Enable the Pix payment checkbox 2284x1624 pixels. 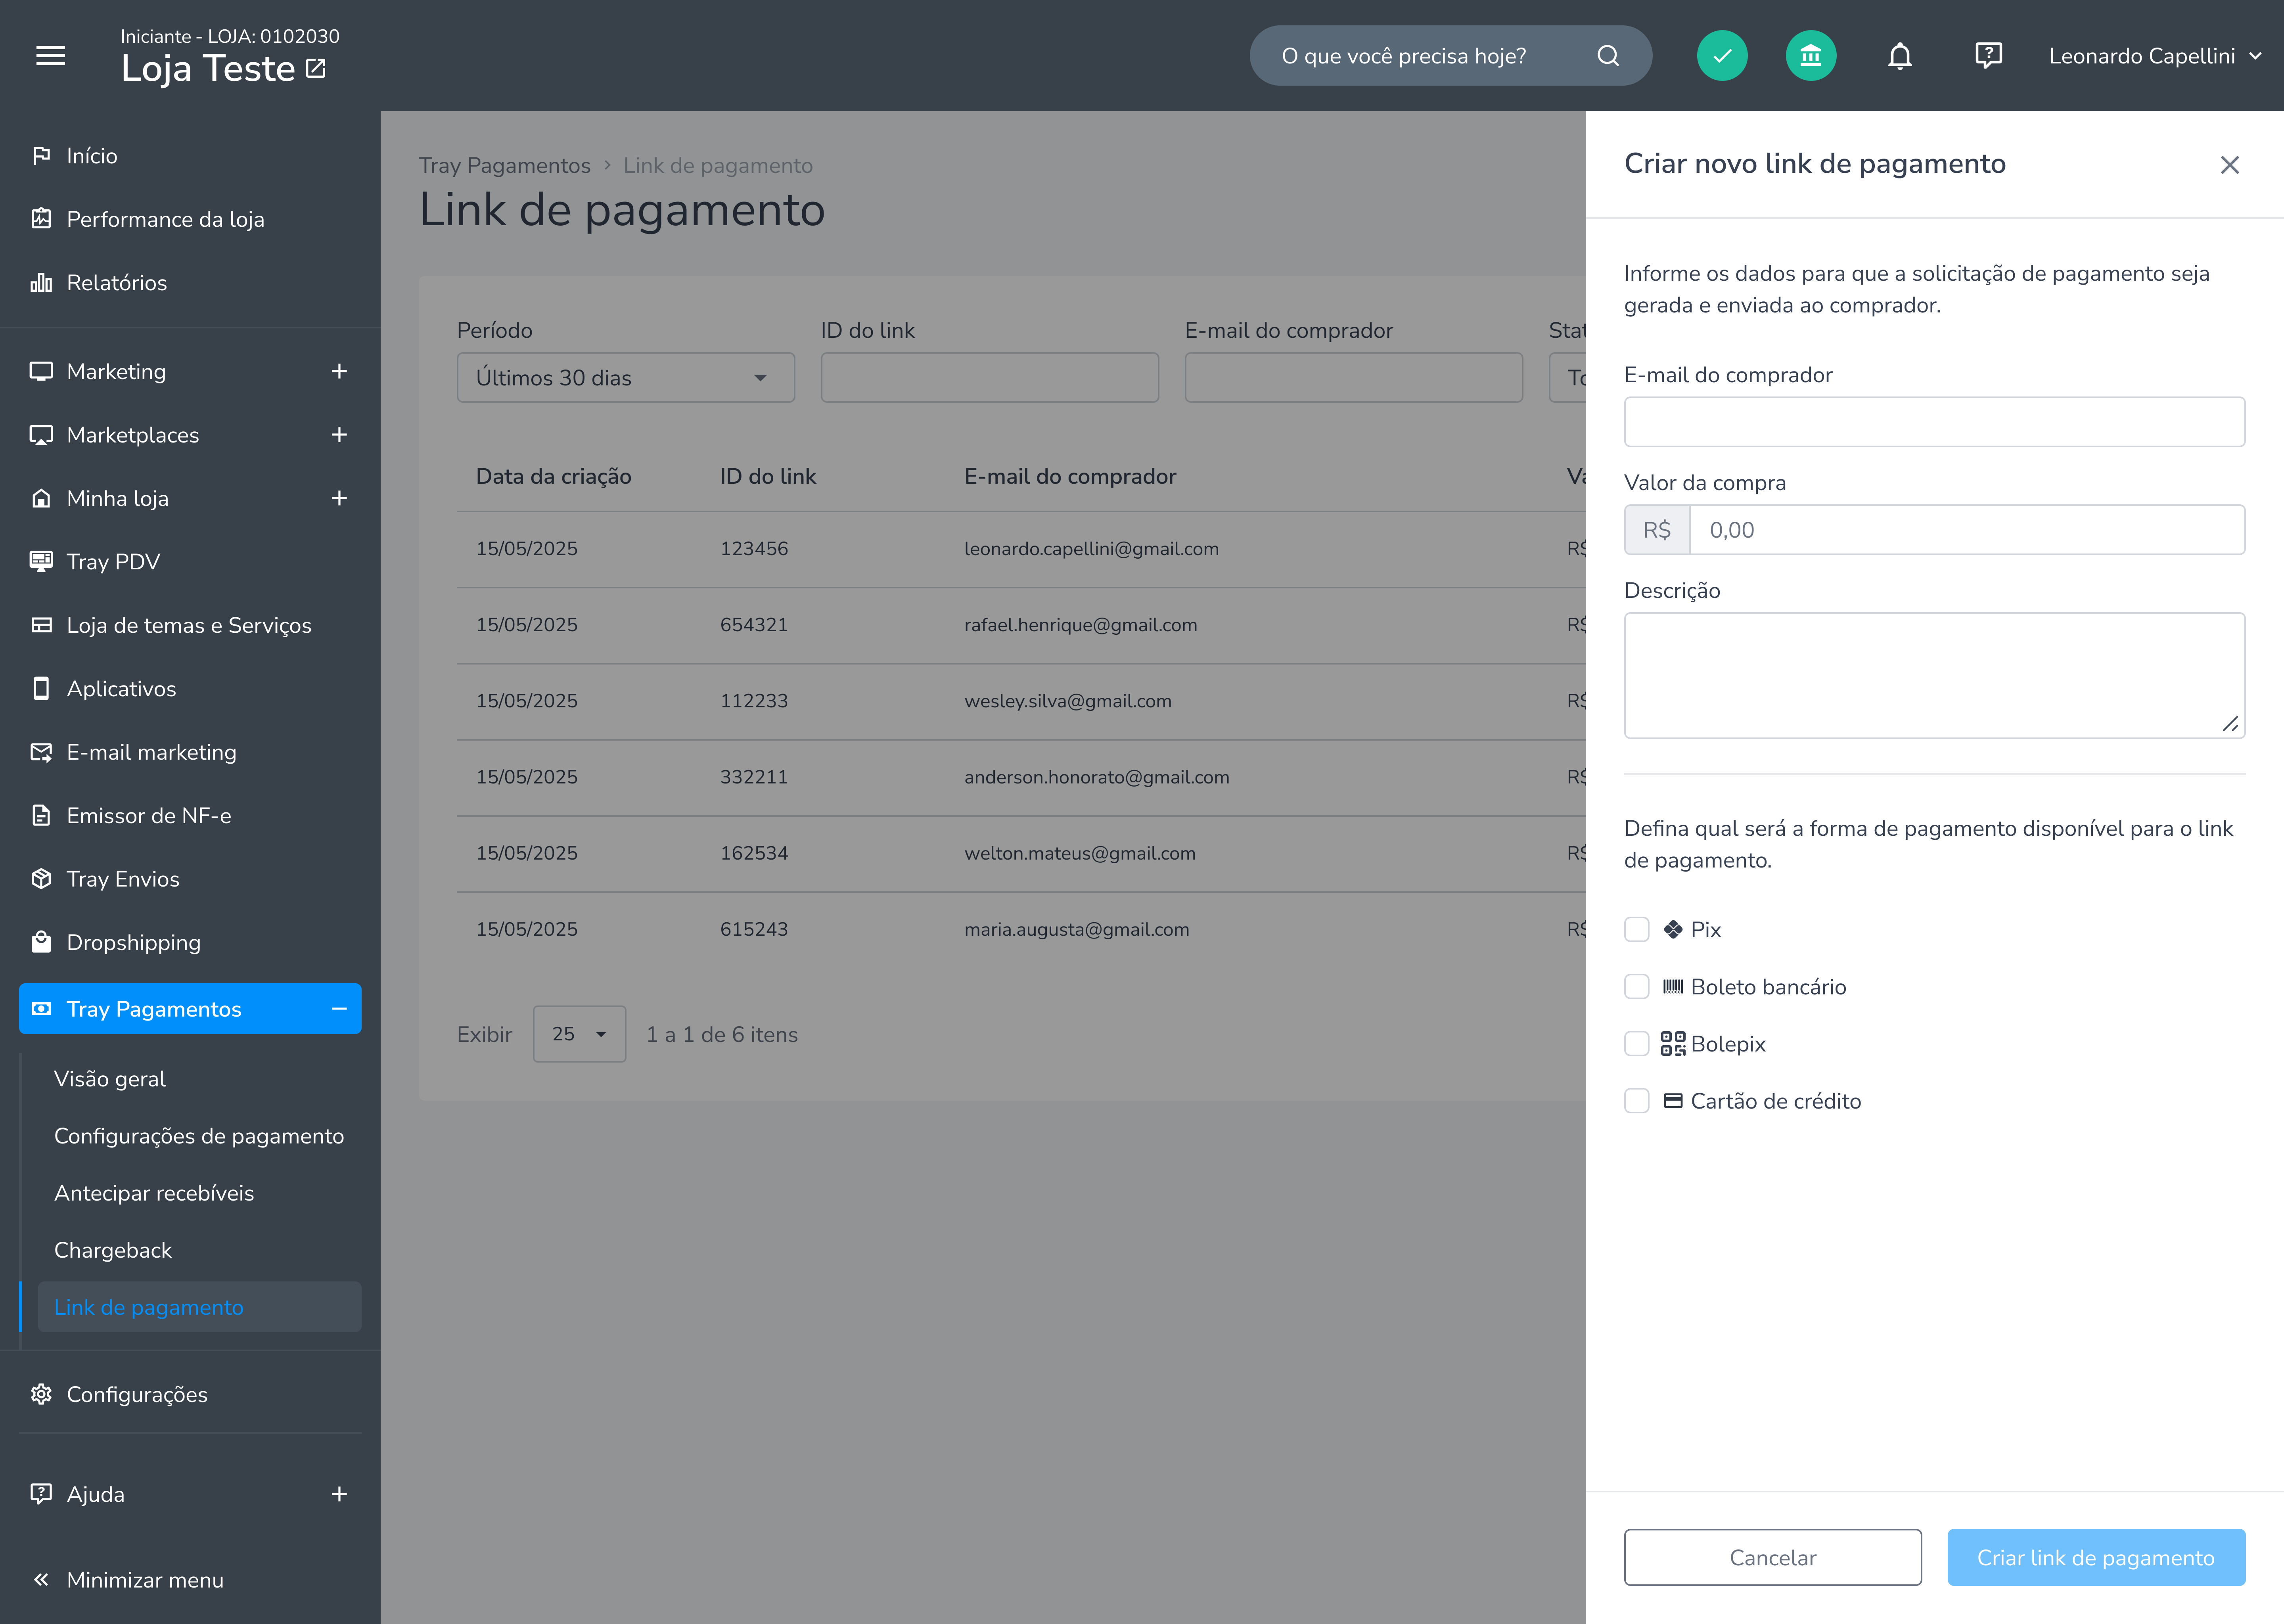coord(1636,930)
